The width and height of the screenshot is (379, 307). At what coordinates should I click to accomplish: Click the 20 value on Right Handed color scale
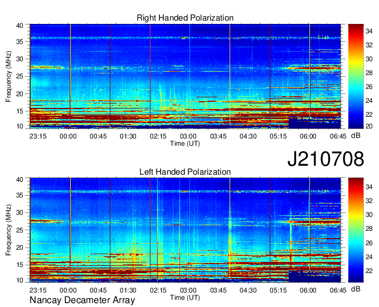coord(369,126)
